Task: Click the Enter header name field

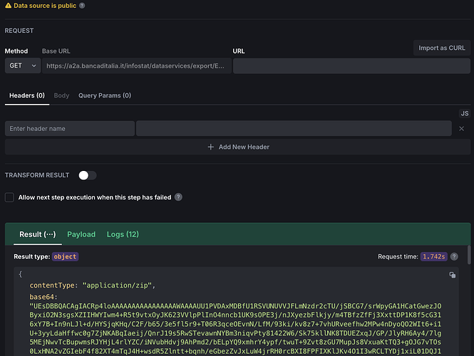Action: coord(70,128)
